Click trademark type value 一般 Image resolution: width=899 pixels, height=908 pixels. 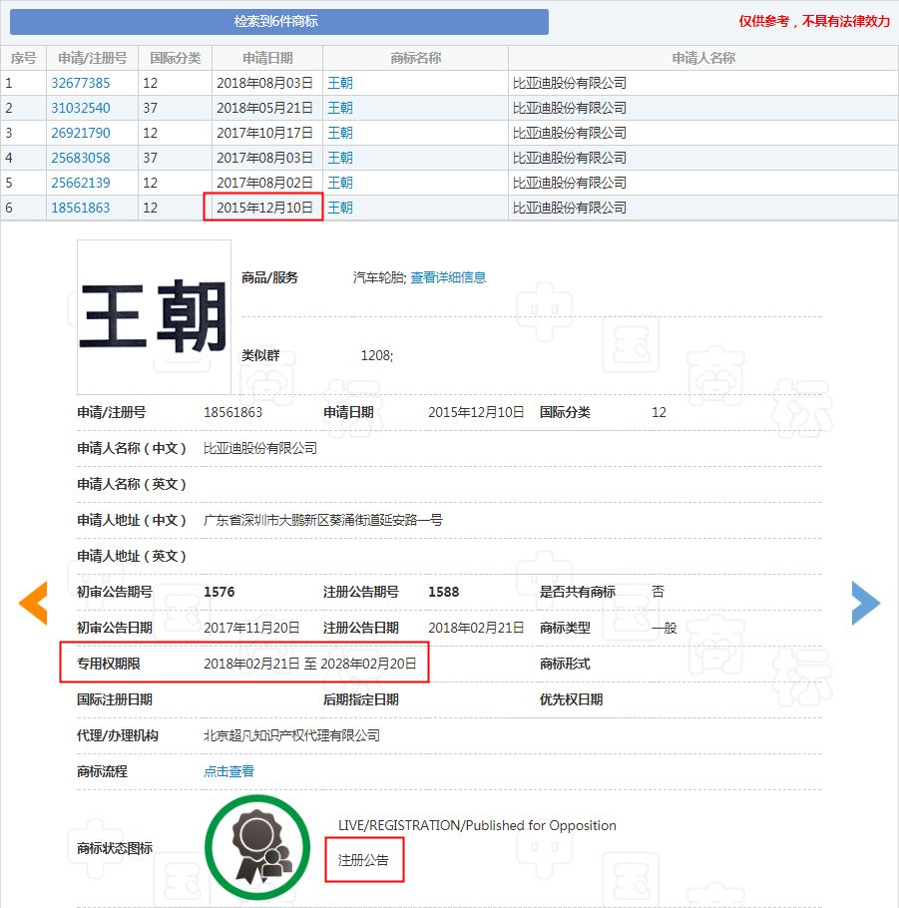665,628
